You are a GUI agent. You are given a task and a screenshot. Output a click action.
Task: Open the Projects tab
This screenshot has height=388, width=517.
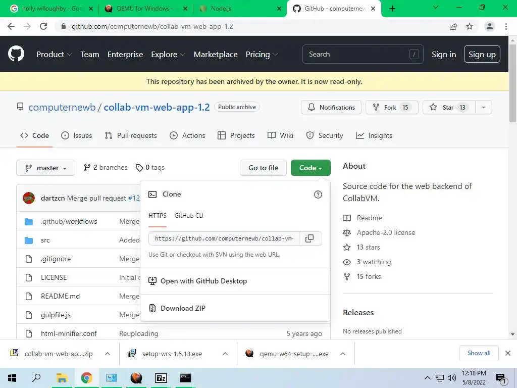tap(236, 135)
